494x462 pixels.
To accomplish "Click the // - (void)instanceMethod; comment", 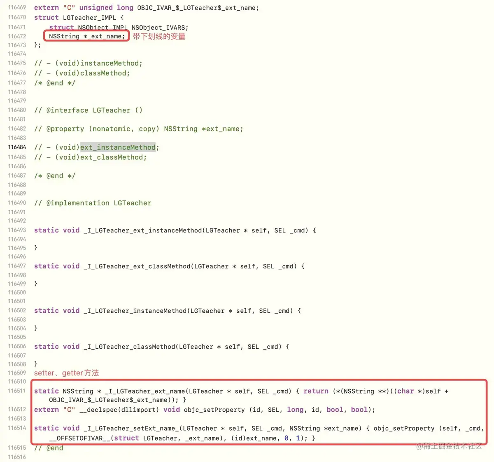I will coord(88,63).
